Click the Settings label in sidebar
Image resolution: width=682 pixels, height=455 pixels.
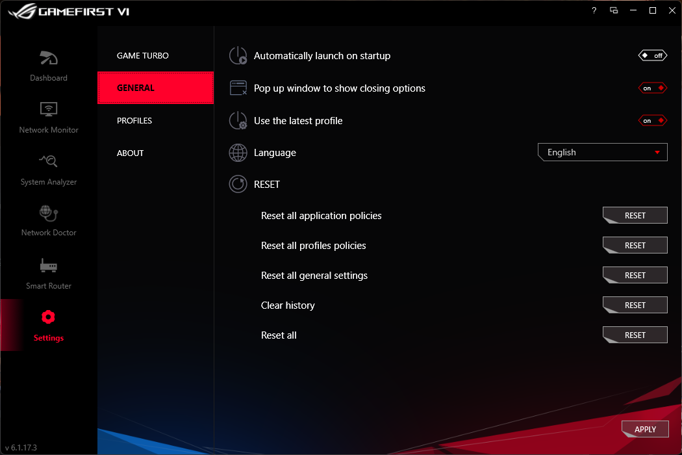pos(49,338)
